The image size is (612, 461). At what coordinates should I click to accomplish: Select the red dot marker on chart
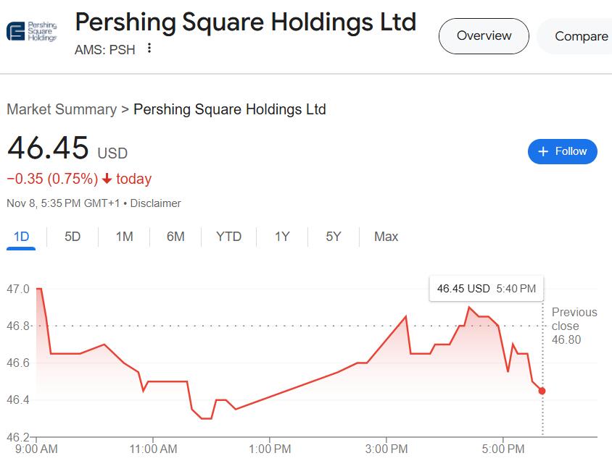(x=541, y=391)
